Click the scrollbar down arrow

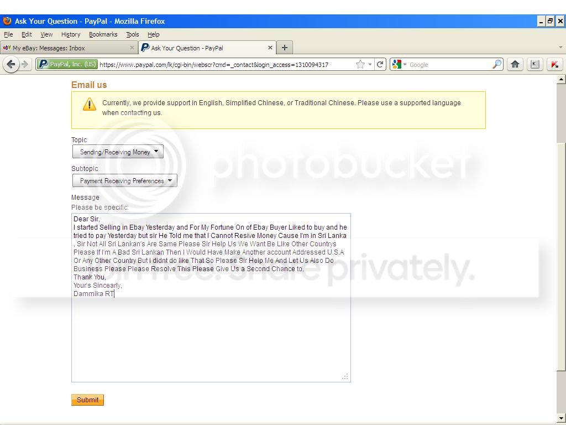click(x=562, y=418)
